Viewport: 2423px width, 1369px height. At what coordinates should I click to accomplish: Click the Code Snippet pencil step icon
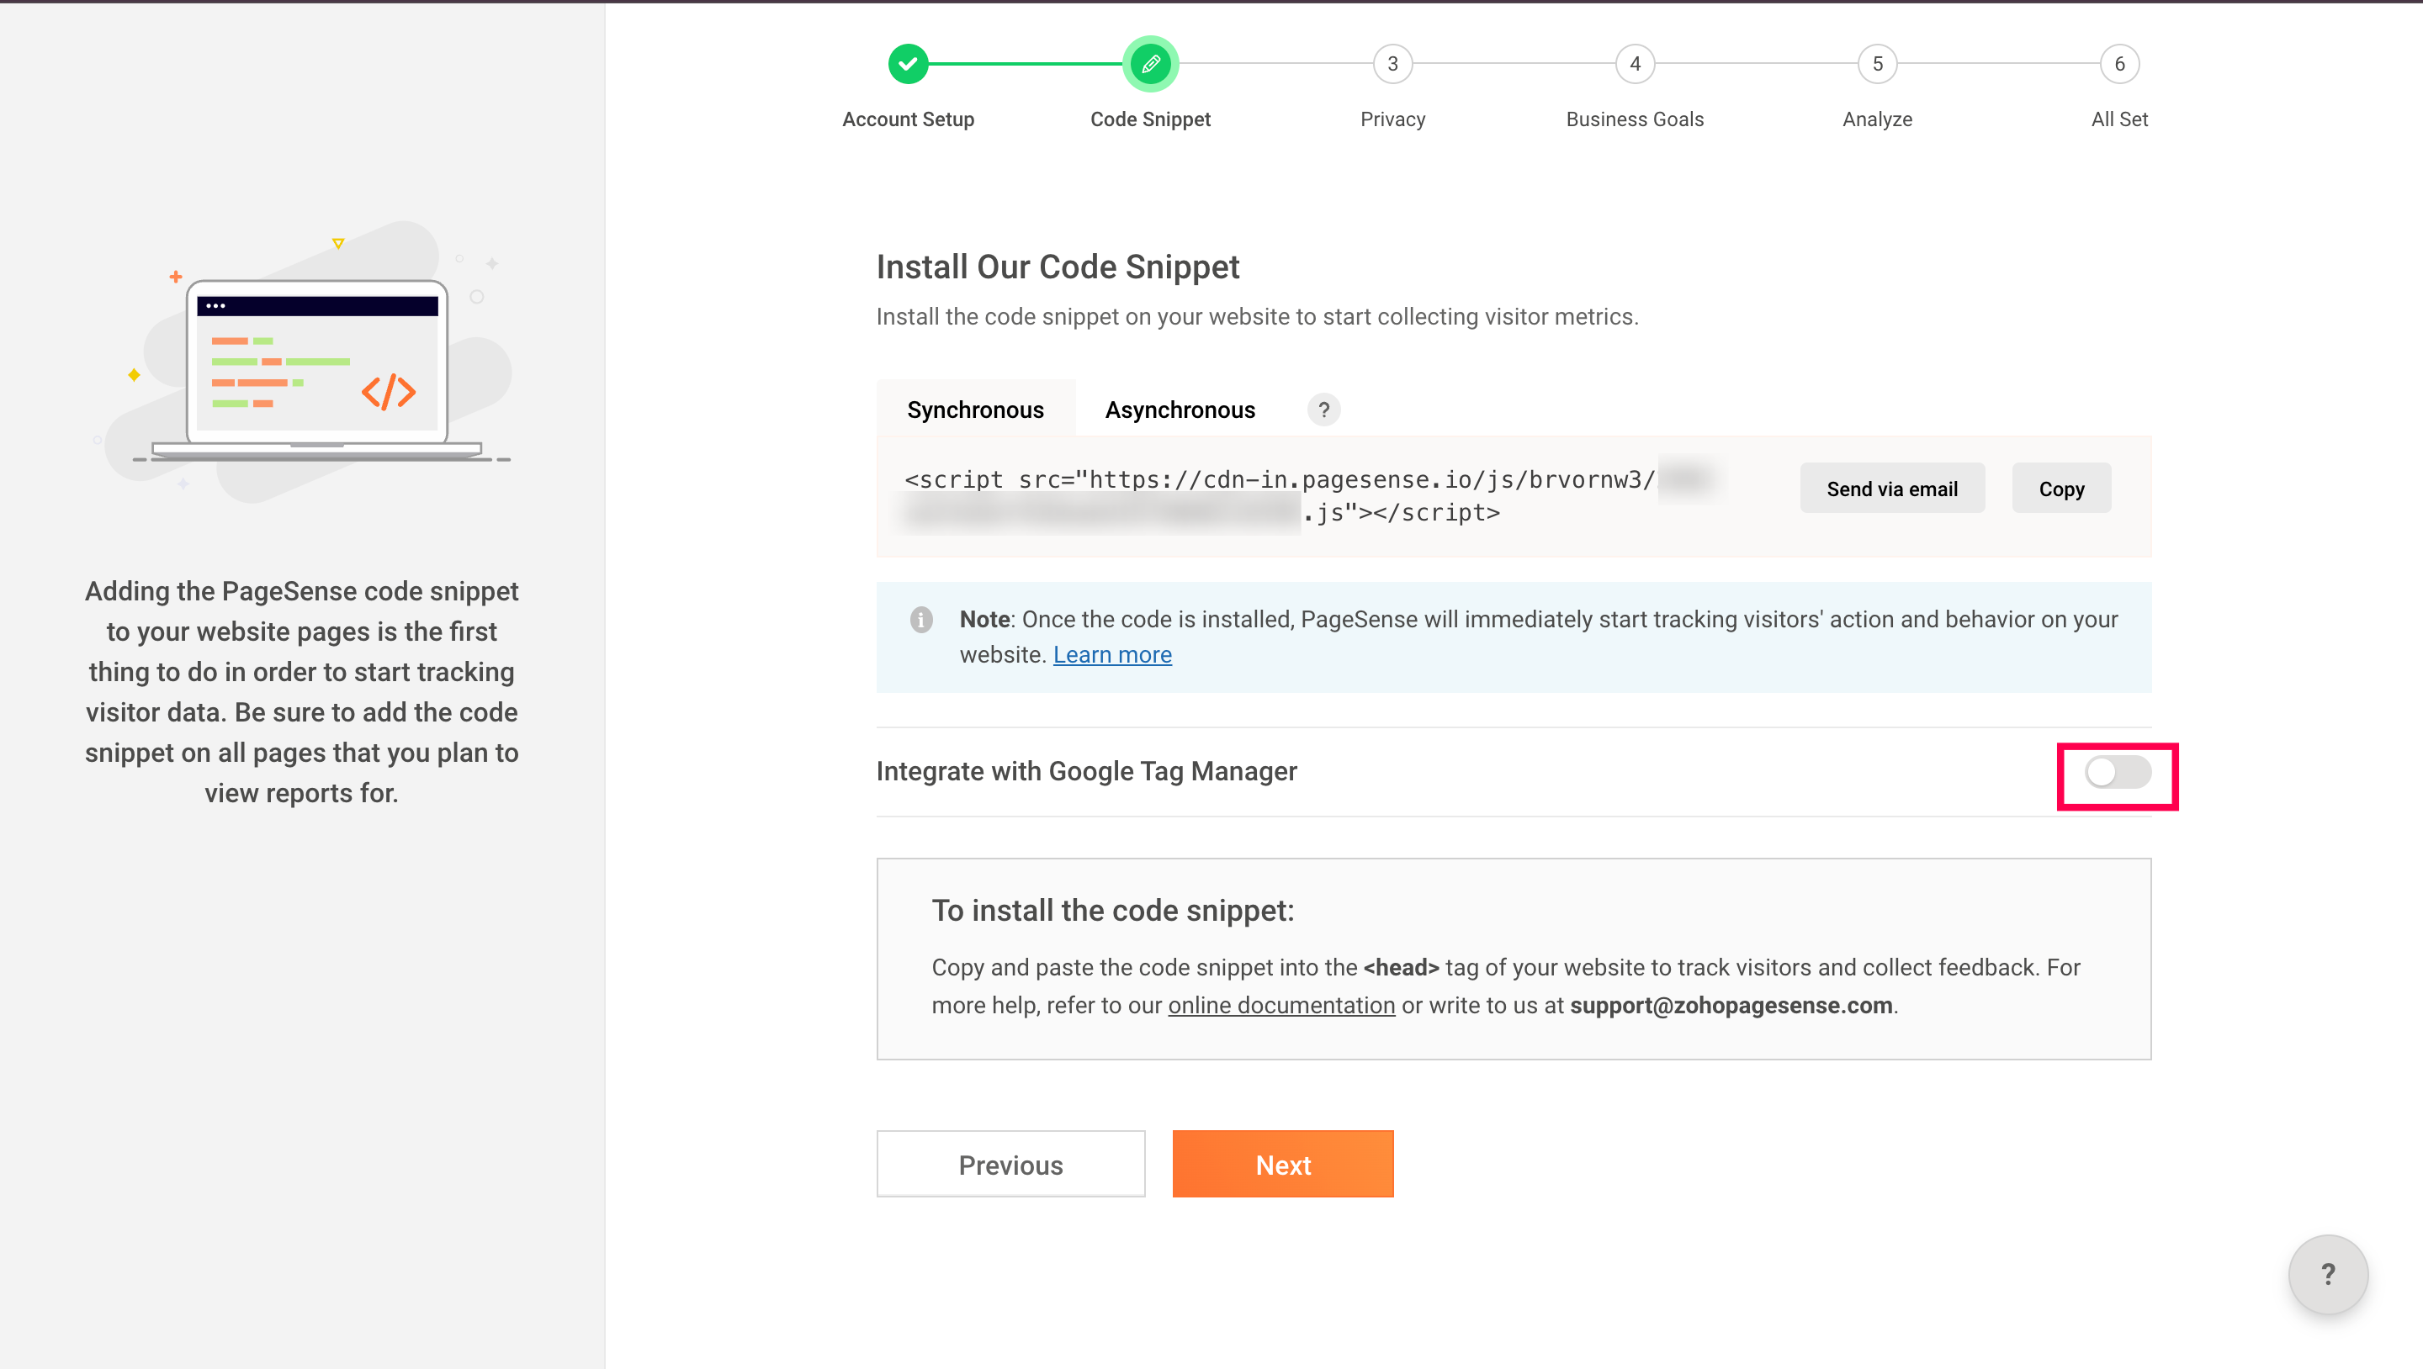1150,64
